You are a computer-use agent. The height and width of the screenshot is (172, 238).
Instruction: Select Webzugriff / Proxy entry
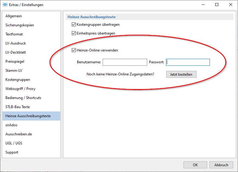tap(31, 89)
